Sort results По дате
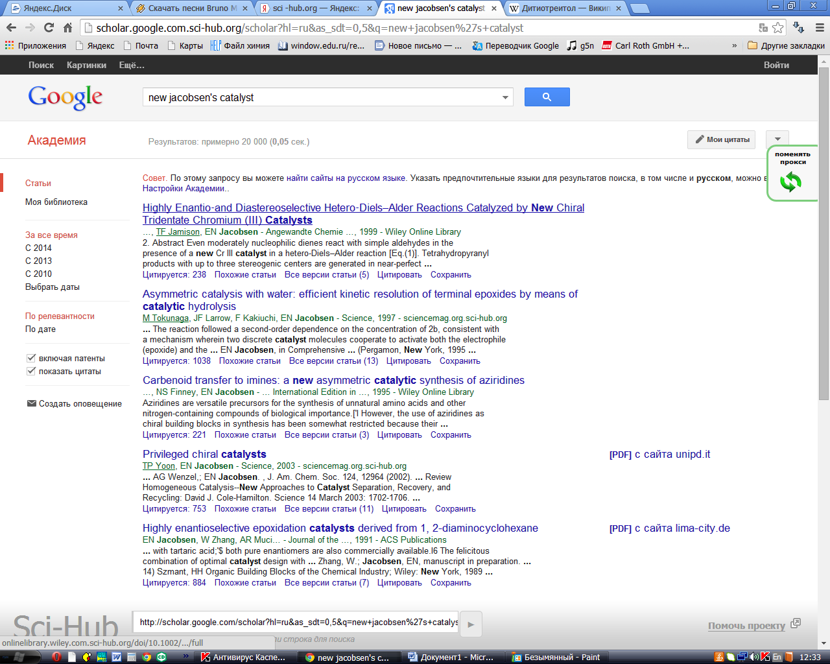This screenshot has height=664, width=830. click(x=40, y=329)
